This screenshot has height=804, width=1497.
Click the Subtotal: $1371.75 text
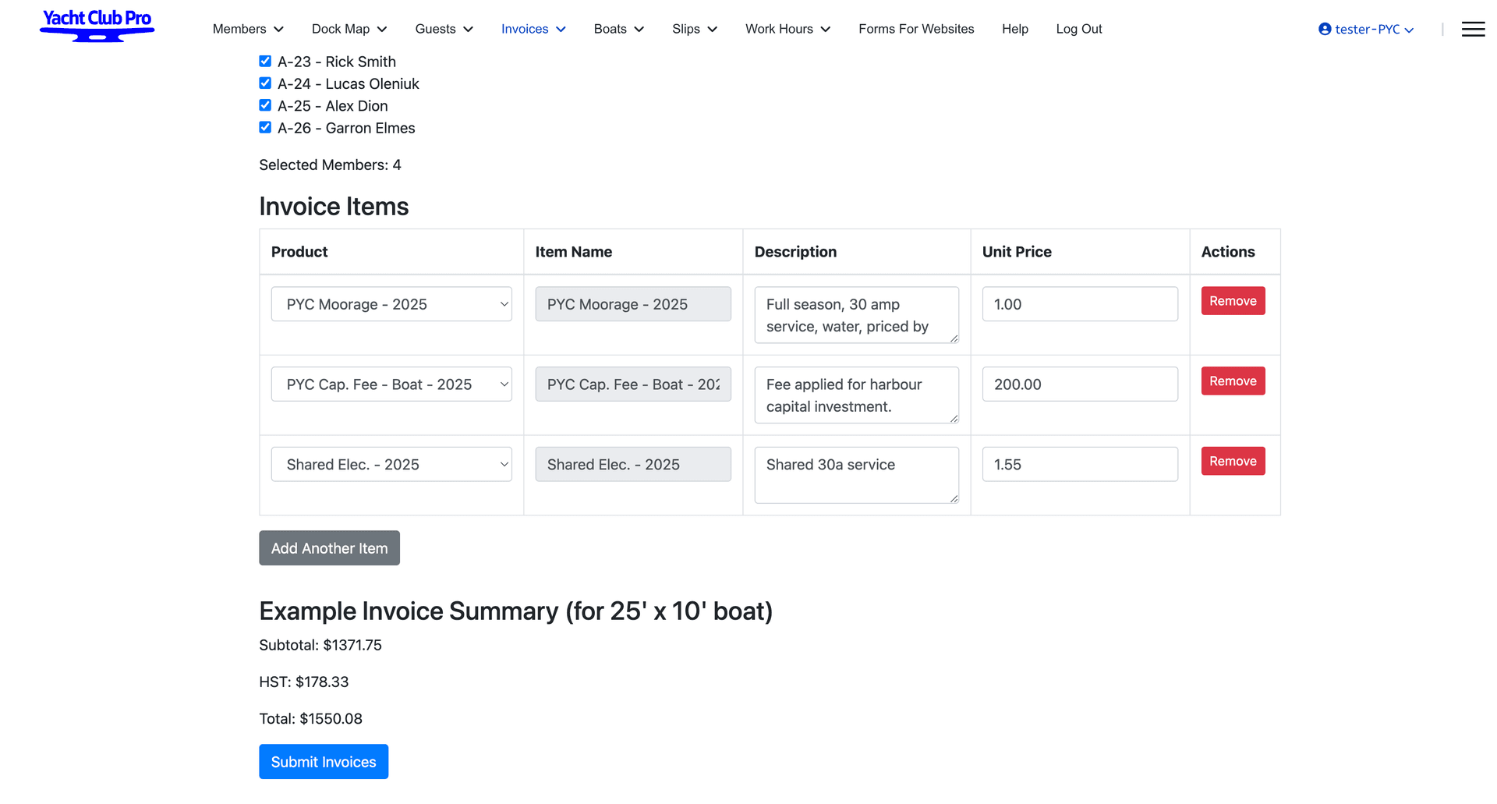click(x=320, y=645)
